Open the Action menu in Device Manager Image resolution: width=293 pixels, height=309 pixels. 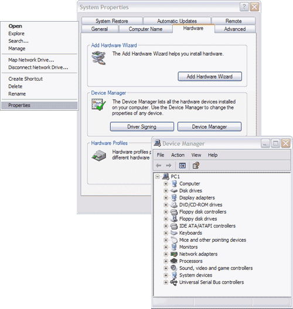click(x=178, y=155)
